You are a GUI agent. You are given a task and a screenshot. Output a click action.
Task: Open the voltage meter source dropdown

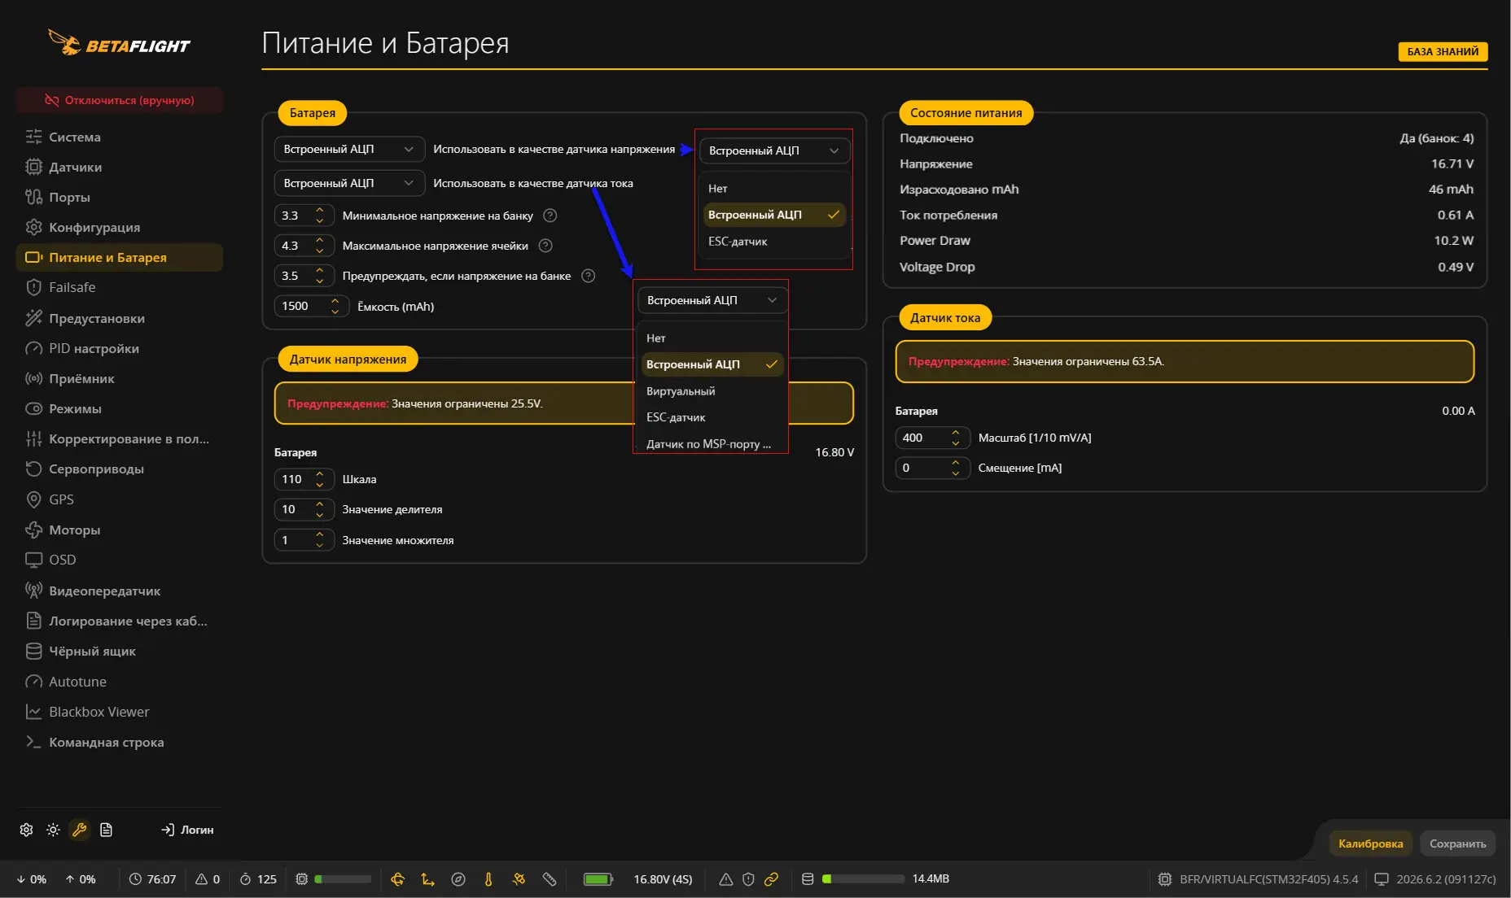[x=349, y=150]
